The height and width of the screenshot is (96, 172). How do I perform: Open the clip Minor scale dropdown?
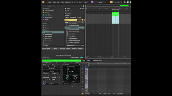pos(55,84)
